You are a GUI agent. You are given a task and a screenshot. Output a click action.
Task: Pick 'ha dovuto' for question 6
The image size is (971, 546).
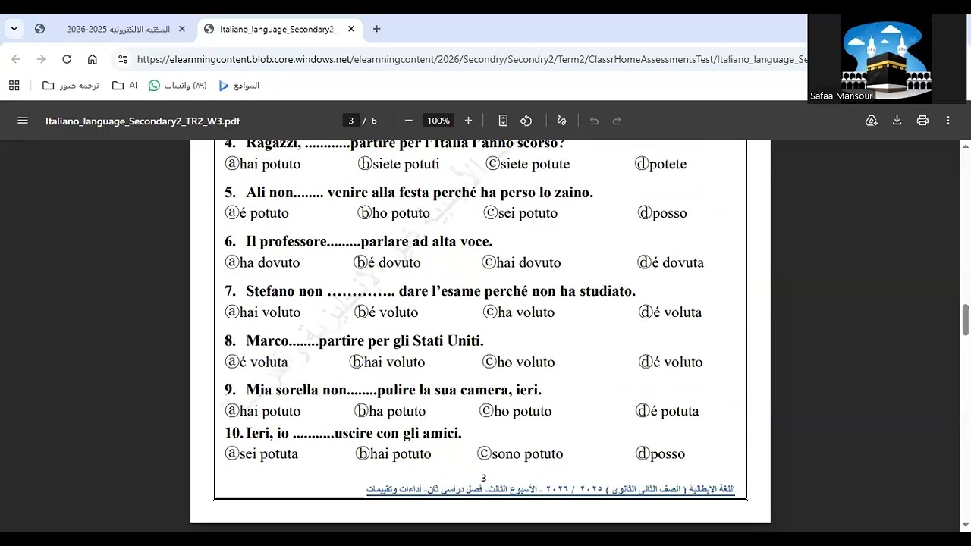[x=262, y=262]
